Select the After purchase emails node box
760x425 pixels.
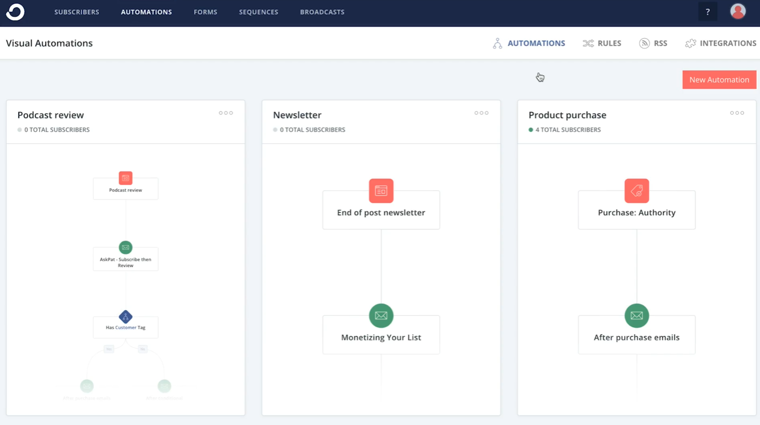pyautogui.click(x=637, y=335)
